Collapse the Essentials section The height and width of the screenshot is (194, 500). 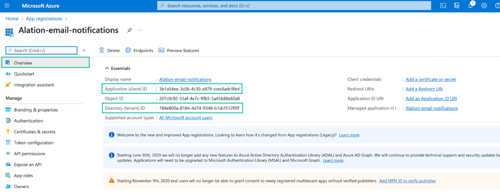pyautogui.click(x=107, y=68)
